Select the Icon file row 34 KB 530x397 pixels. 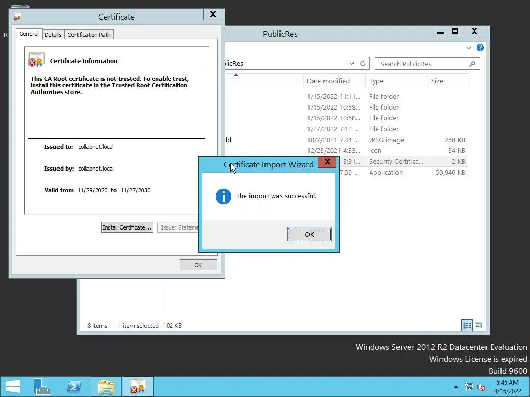click(x=346, y=150)
